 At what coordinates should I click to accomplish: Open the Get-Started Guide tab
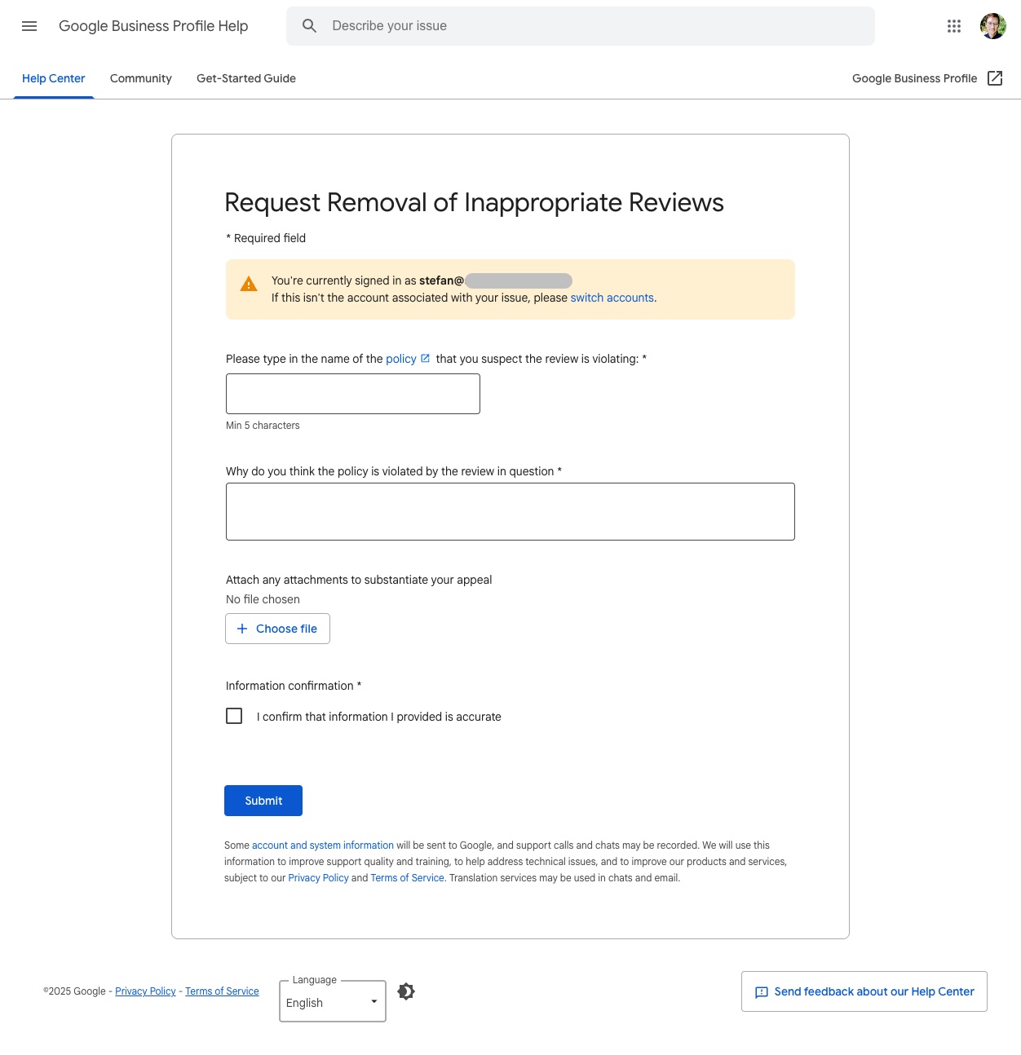(246, 78)
